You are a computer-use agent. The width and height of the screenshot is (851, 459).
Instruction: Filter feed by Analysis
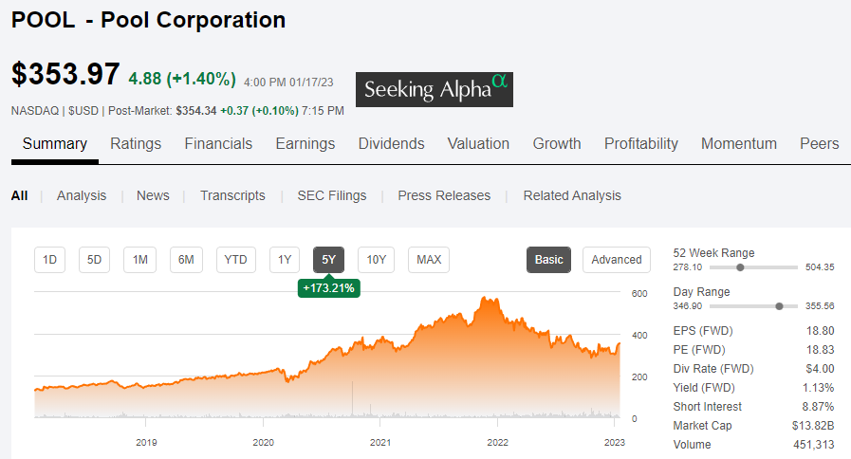tap(82, 195)
